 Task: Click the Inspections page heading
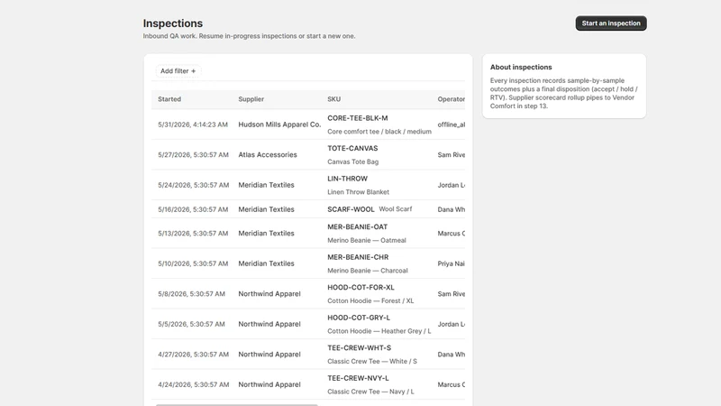point(173,23)
